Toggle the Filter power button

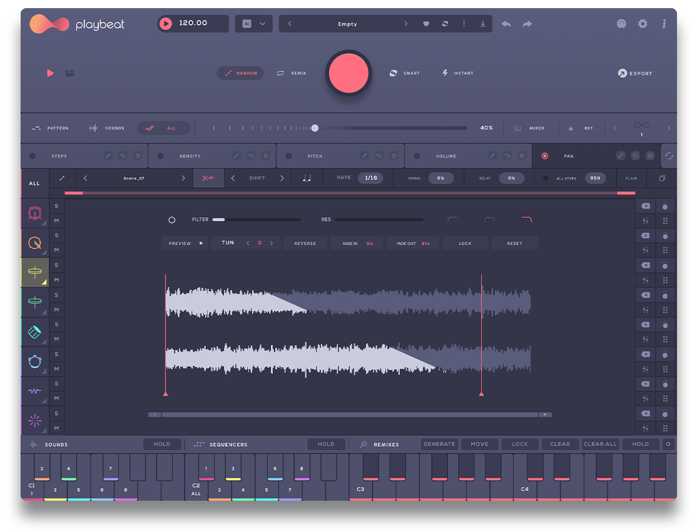pyautogui.click(x=171, y=220)
